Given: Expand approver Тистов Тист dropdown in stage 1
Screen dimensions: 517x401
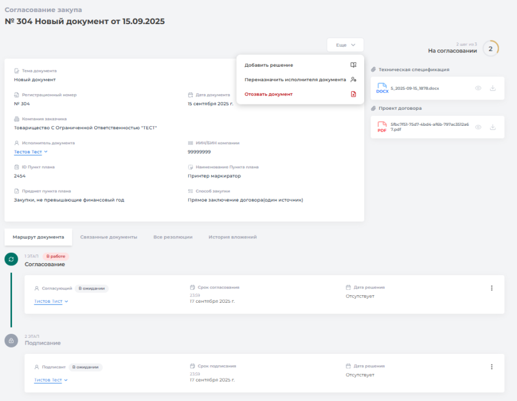Looking at the screenshot, I should coord(51,301).
